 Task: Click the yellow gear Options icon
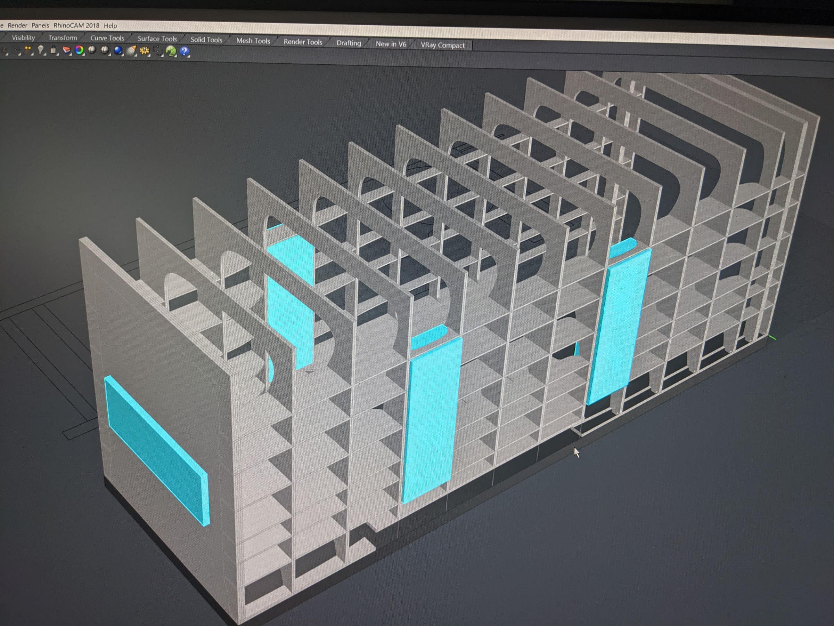[x=145, y=50]
